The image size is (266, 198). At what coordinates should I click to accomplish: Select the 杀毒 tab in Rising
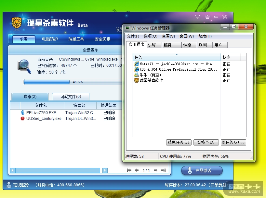pos(24,39)
